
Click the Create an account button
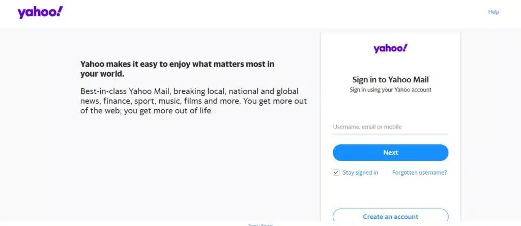pyautogui.click(x=390, y=216)
